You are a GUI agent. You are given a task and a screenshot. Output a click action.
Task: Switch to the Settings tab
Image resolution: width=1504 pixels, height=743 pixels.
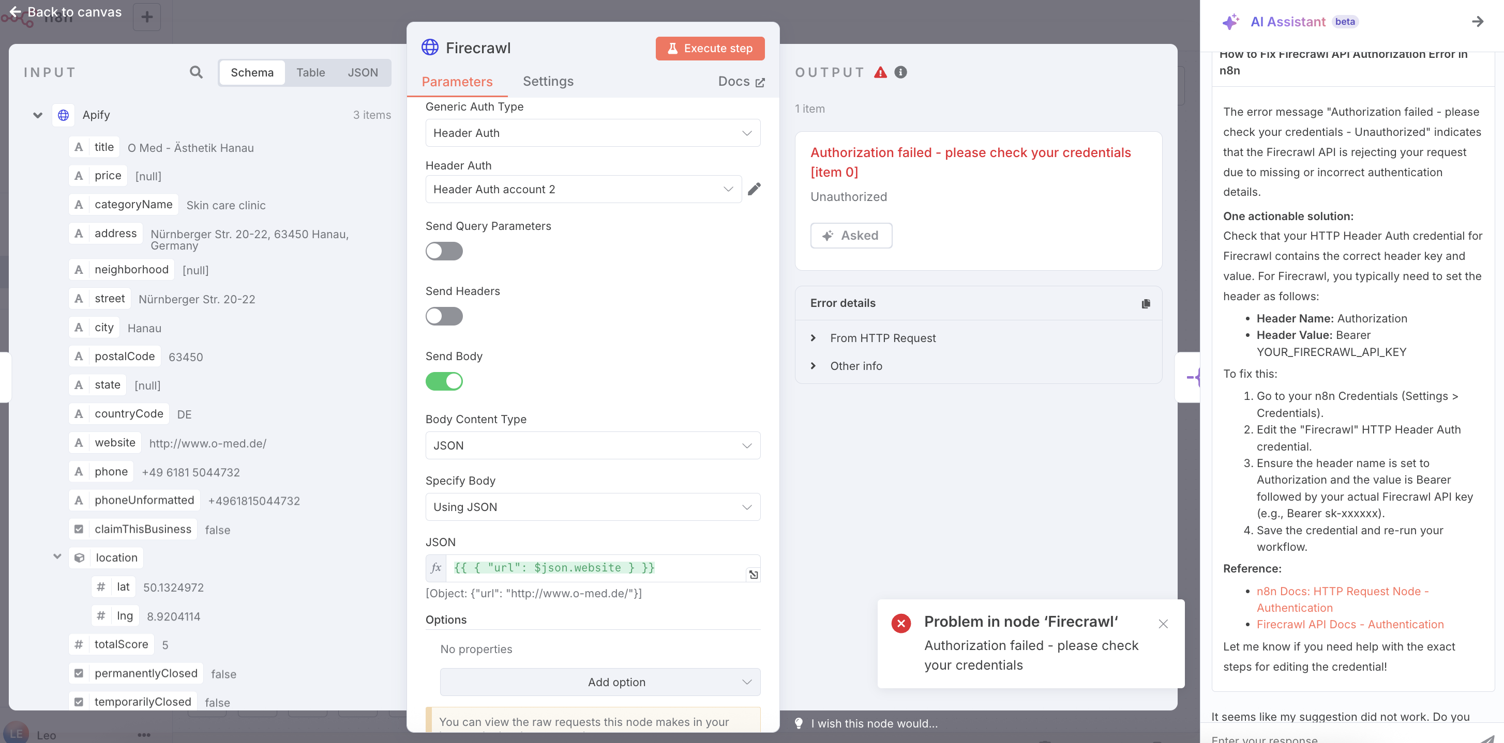coord(548,81)
